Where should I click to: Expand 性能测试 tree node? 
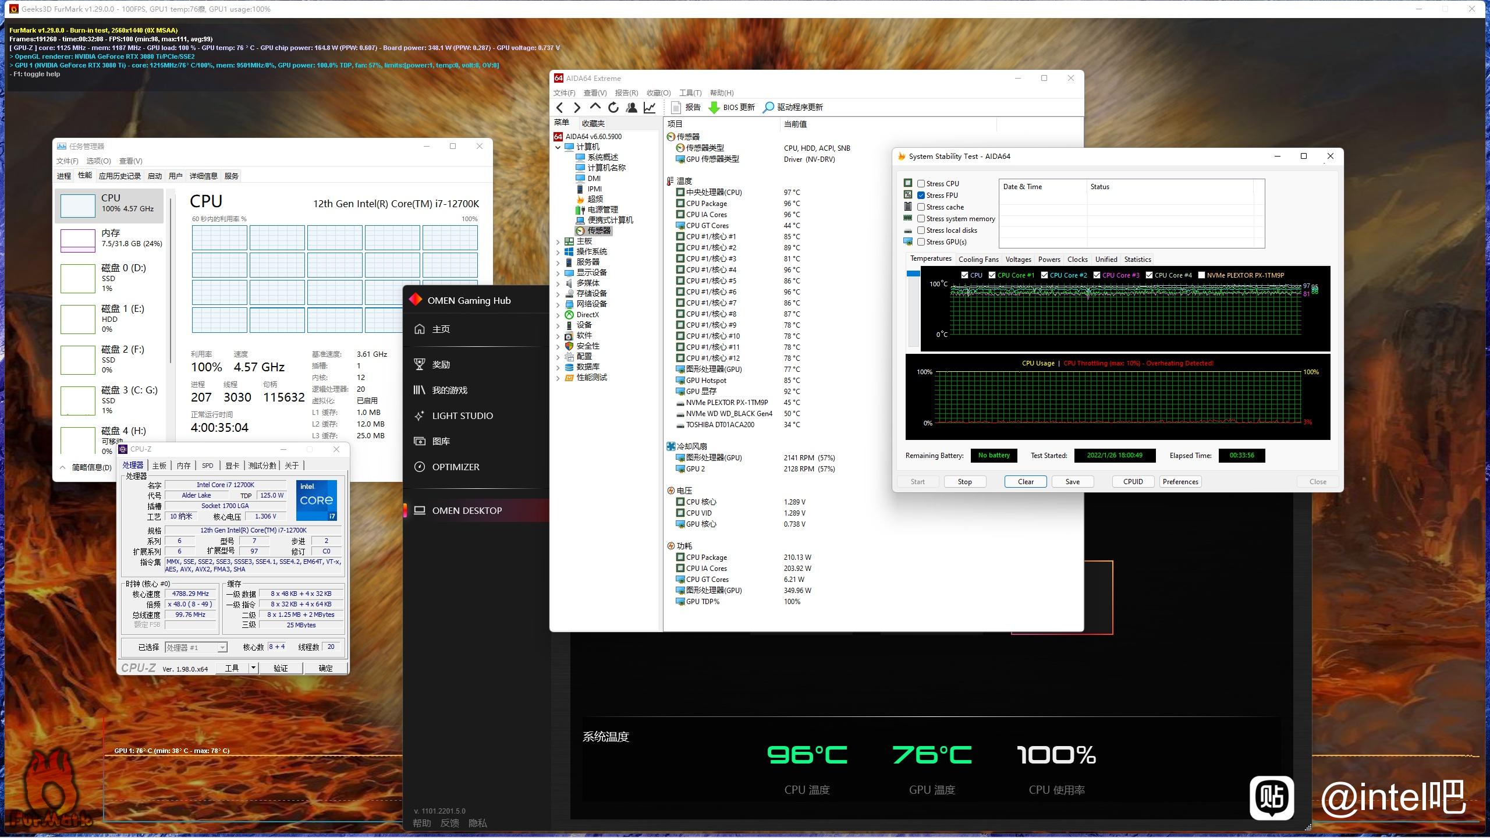[x=558, y=378]
